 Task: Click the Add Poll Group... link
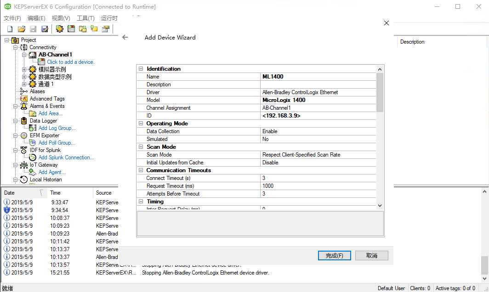(x=57, y=143)
